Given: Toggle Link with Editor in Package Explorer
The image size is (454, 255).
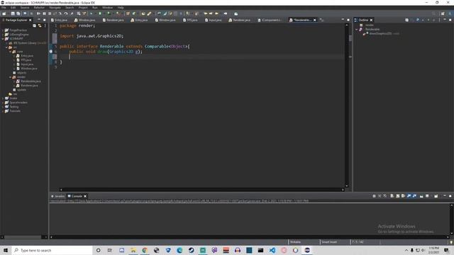Looking at the screenshot, I should coord(40,25).
